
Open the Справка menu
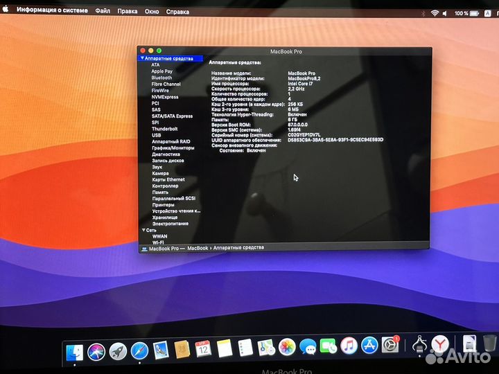177,12
